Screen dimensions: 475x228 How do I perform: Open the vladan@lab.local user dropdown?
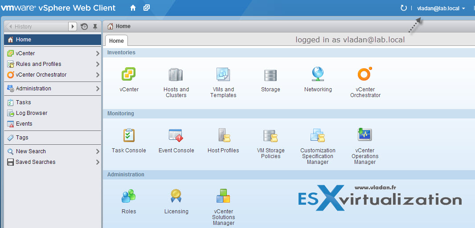pyautogui.click(x=441, y=8)
